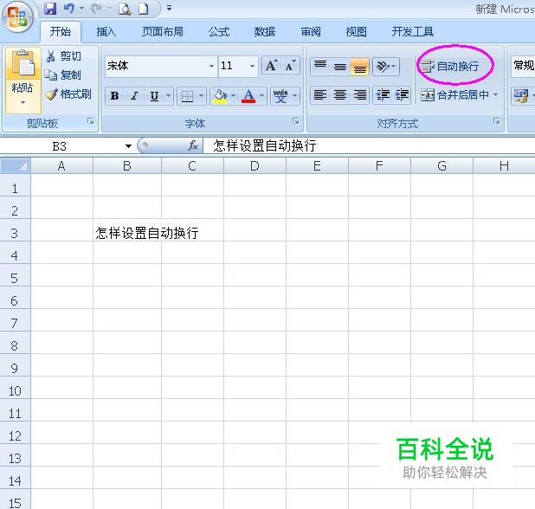Create a new blank workbook icon
The height and width of the screenshot is (509, 535).
pos(144,9)
